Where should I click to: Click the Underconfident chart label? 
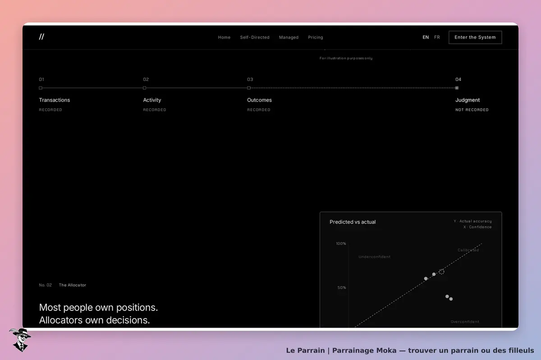(375, 257)
